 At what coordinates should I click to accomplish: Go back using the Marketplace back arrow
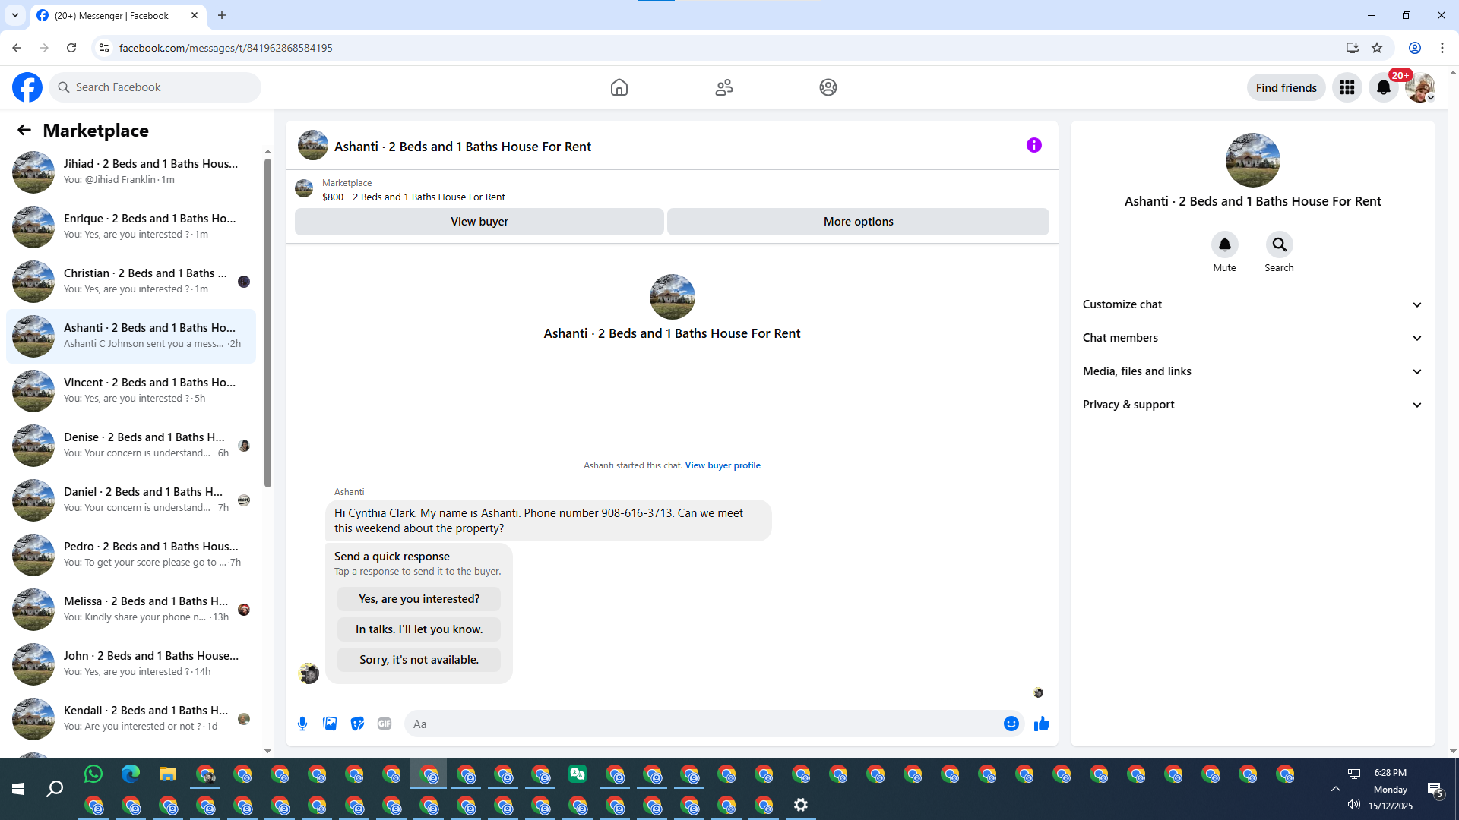[x=24, y=131]
